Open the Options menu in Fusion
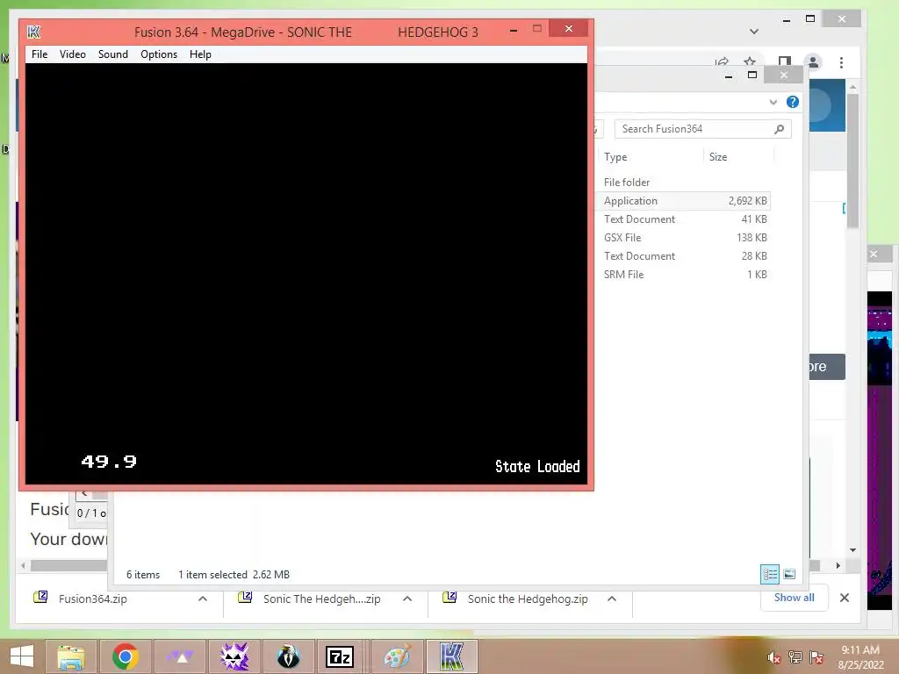The height and width of the screenshot is (674, 899). click(159, 54)
